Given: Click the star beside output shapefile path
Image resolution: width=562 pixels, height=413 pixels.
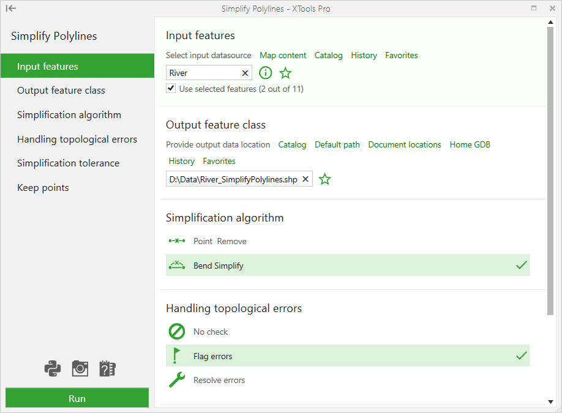Looking at the screenshot, I should pyautogui.click(x=325, y=179).
